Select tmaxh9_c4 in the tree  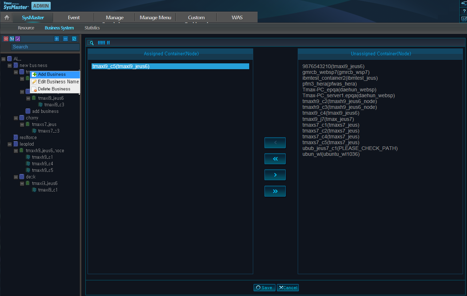point(42,163)
